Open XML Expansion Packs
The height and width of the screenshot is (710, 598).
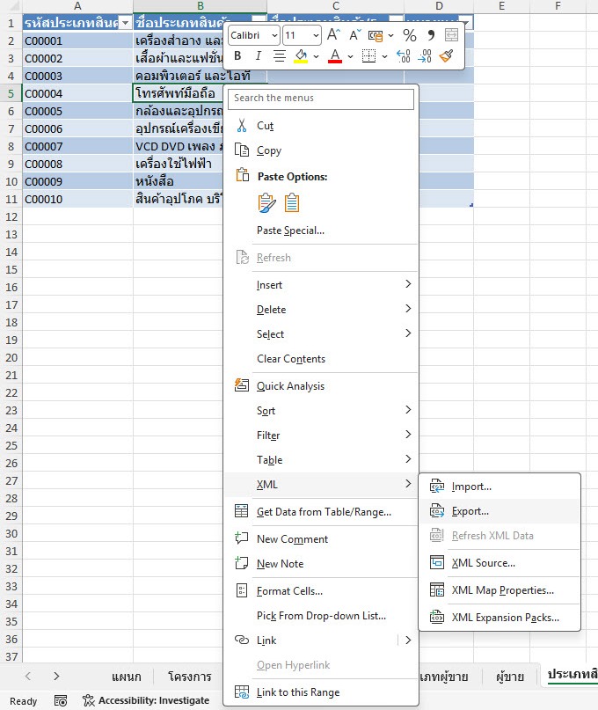pyautogui.click(x=500, y=617)
